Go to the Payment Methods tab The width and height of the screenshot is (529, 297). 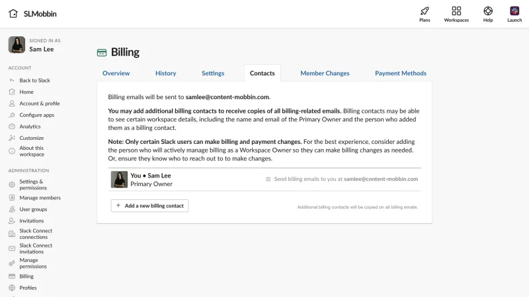(x=401, y=73)
